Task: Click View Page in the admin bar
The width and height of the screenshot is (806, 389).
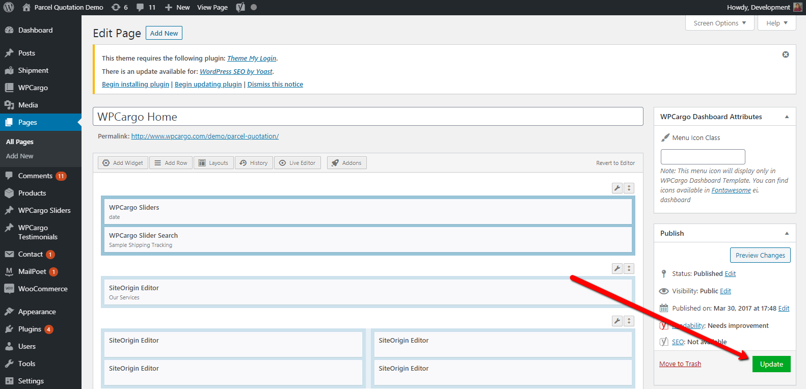Action: [x=212, y=7]
